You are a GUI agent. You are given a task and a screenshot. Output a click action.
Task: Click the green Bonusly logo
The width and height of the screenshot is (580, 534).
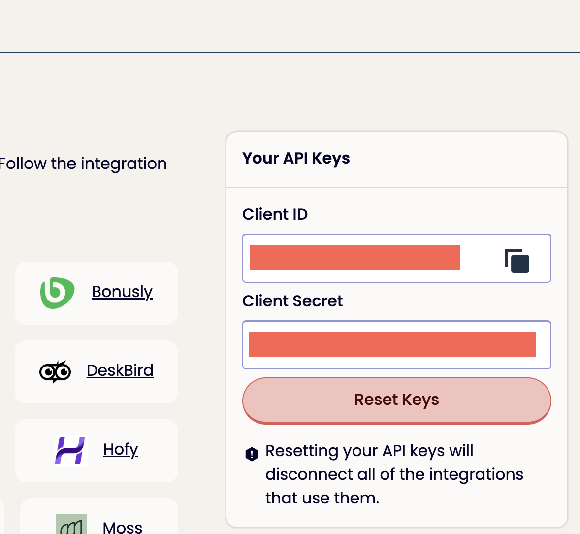point(57,293)
